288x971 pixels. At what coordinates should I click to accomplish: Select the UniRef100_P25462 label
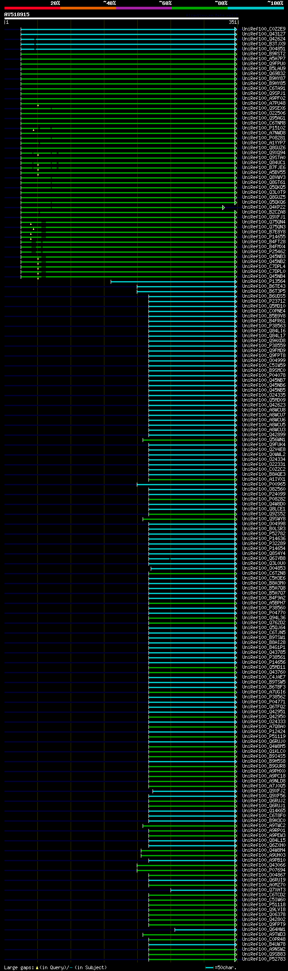(264, 252)
